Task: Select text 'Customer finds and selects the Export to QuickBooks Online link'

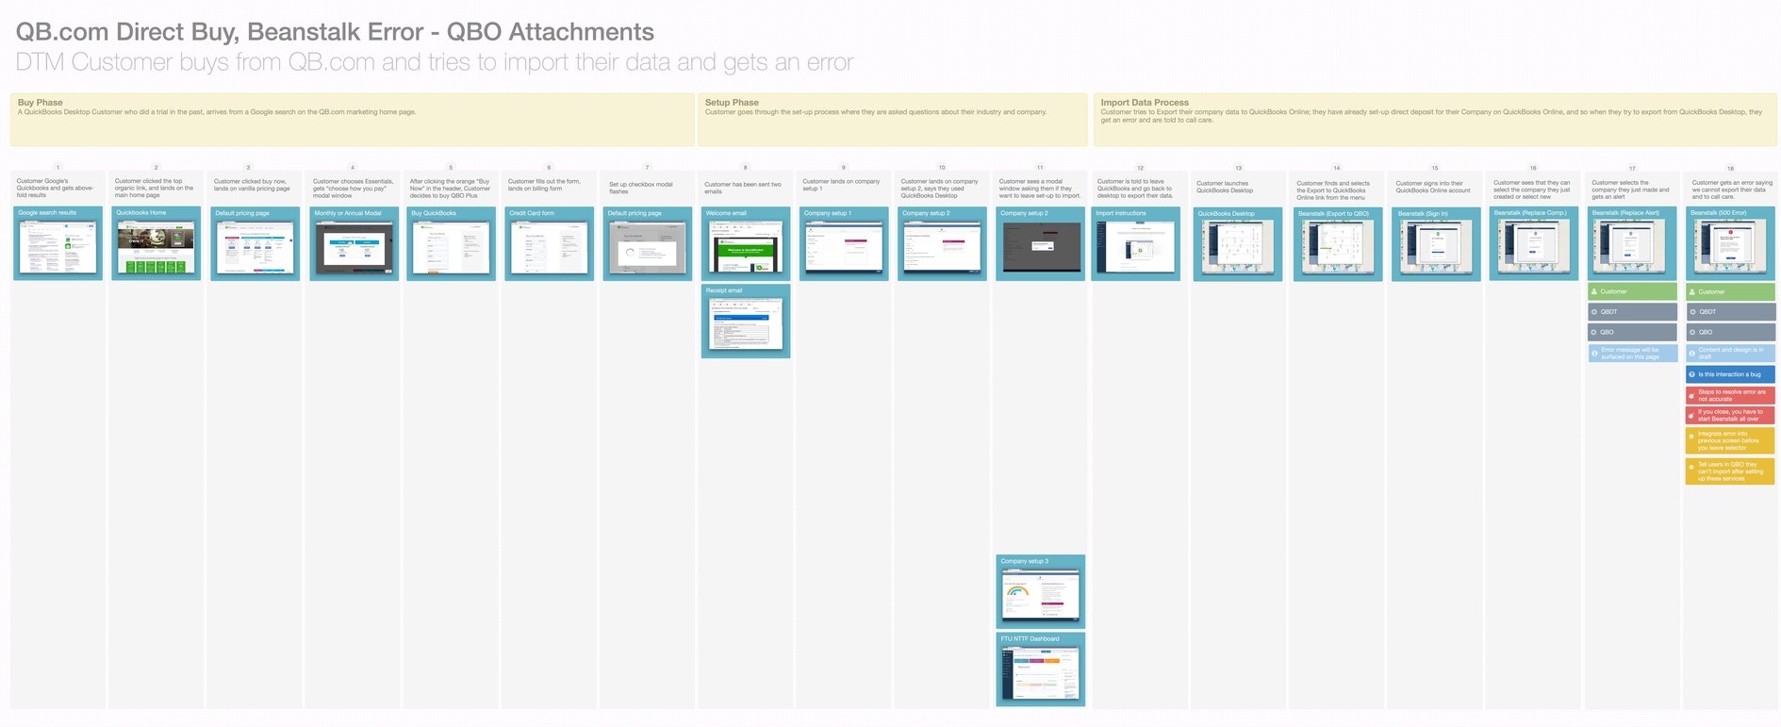Action: pos(1333,190)
